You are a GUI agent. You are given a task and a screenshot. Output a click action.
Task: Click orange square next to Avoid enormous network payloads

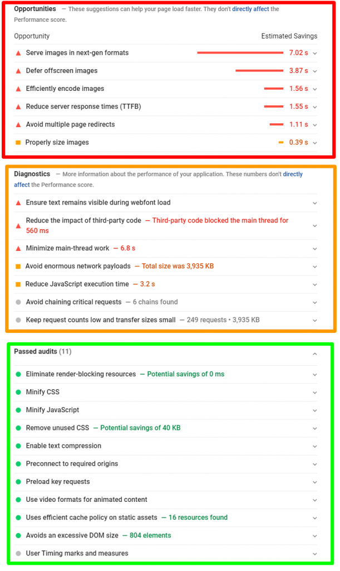point(18,266)
